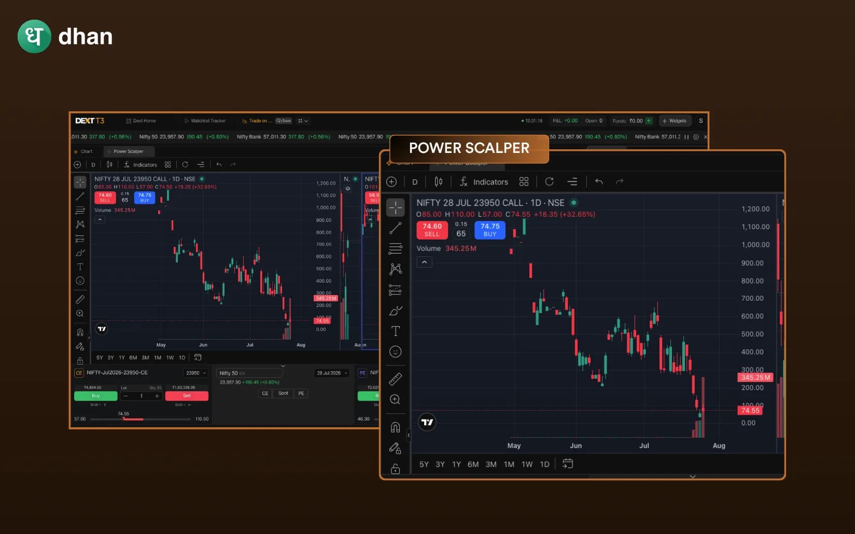
Task: Click the 74.60 SELL button in zoomed panel
Action: click(432, 230)
